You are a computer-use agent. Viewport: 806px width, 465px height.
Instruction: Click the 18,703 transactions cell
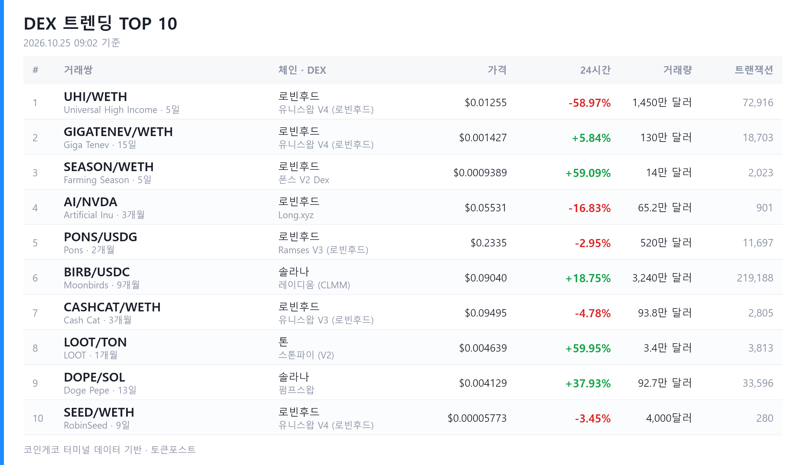758,138
